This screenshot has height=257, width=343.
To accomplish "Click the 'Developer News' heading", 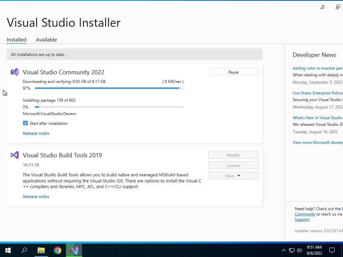I will [x=314, y=55].
